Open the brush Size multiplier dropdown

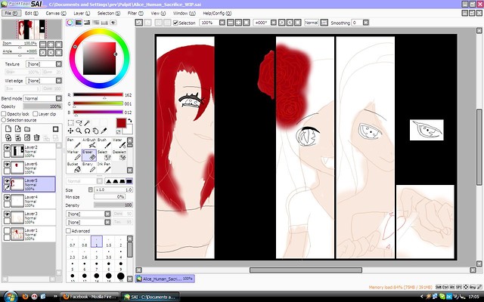(91, 190)
